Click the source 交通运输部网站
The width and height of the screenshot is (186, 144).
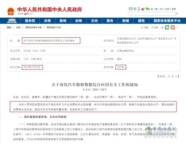[125, 51]
